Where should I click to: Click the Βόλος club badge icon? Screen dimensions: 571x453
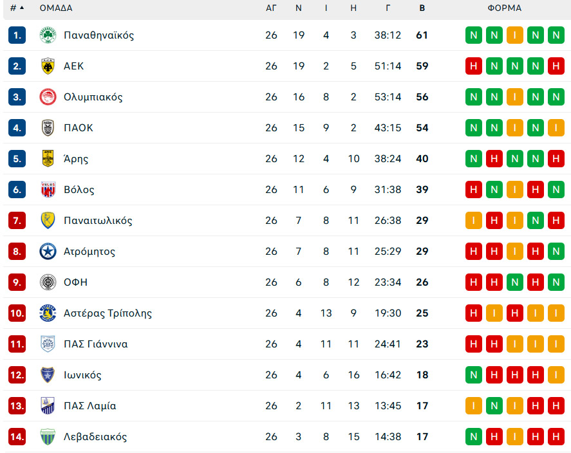tap(48, 190)
